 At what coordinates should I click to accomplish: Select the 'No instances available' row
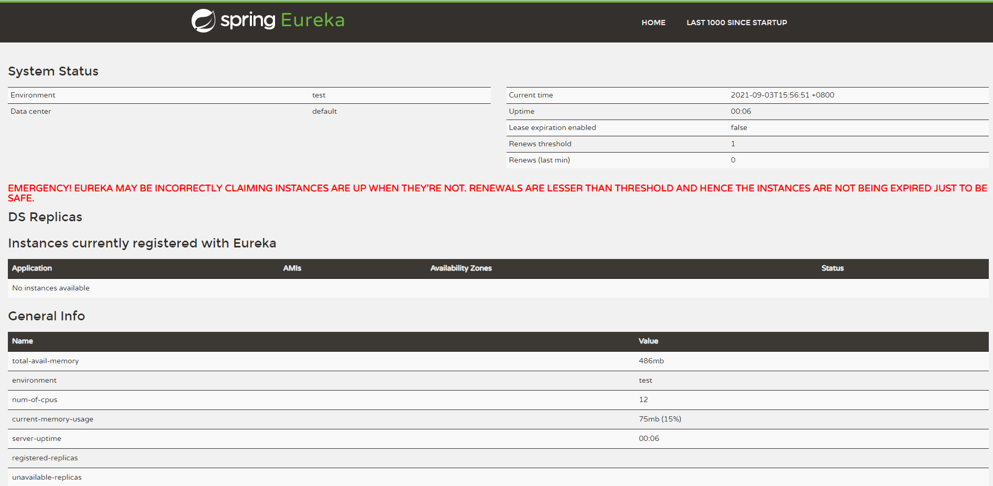pyautogui.click(x=498, y=288)
